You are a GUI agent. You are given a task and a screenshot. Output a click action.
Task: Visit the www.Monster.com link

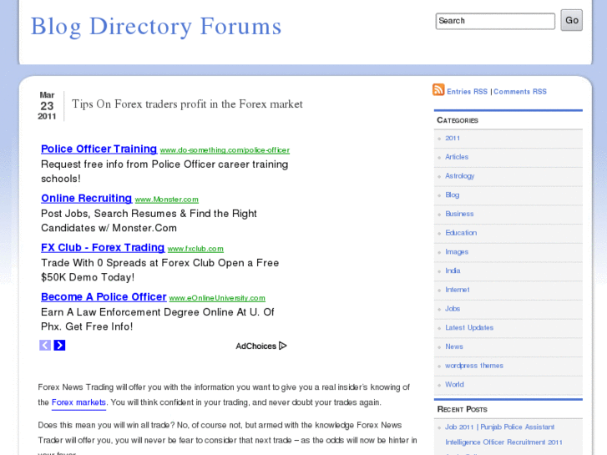pyautogui.click(x=166, y=200)
